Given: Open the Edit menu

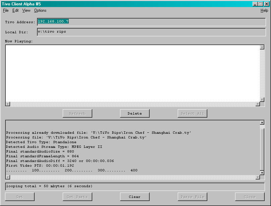Looking at the screenshot, I should (x=15, y=10).
